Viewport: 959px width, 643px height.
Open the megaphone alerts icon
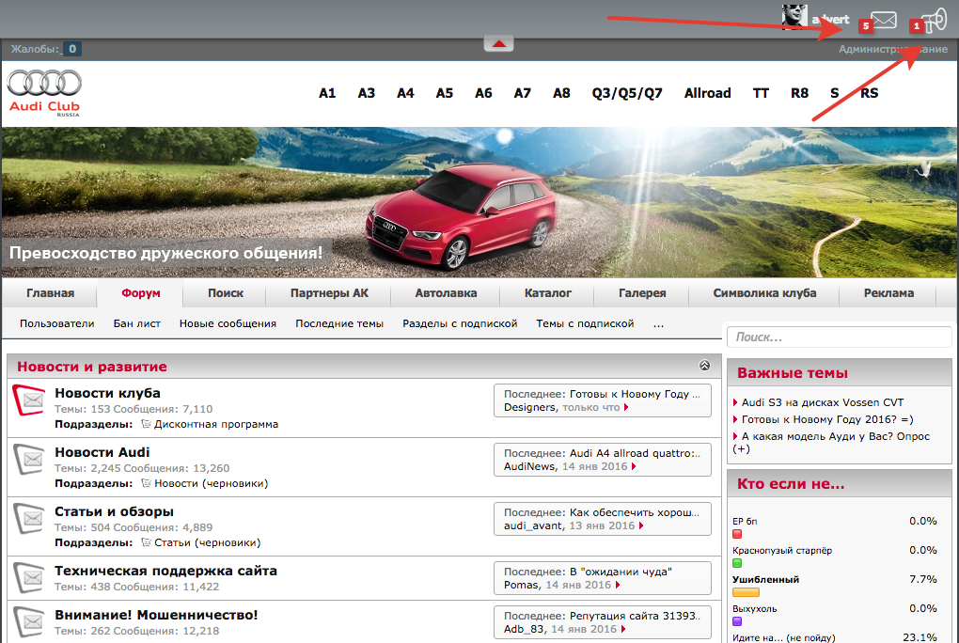934,21
